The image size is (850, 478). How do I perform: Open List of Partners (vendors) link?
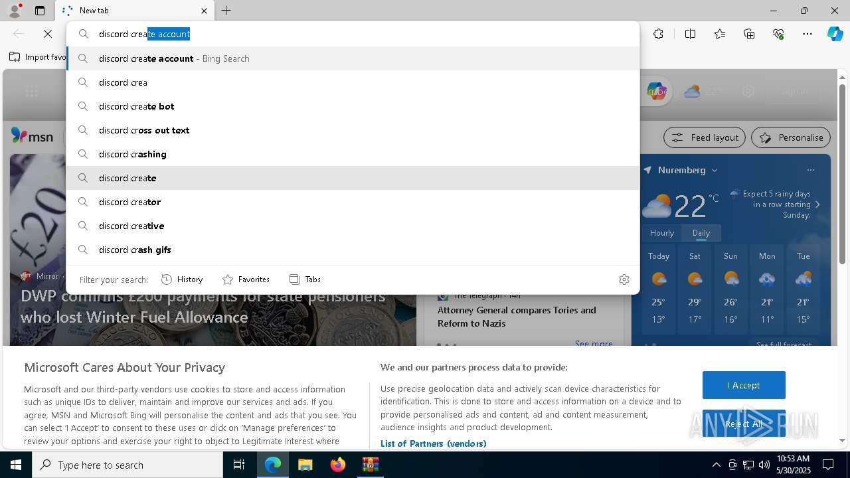[x=433, y=443]
